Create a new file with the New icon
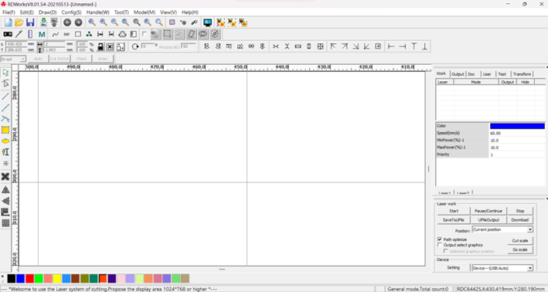Viewport: 548px width, 292px height. (8, 22)
